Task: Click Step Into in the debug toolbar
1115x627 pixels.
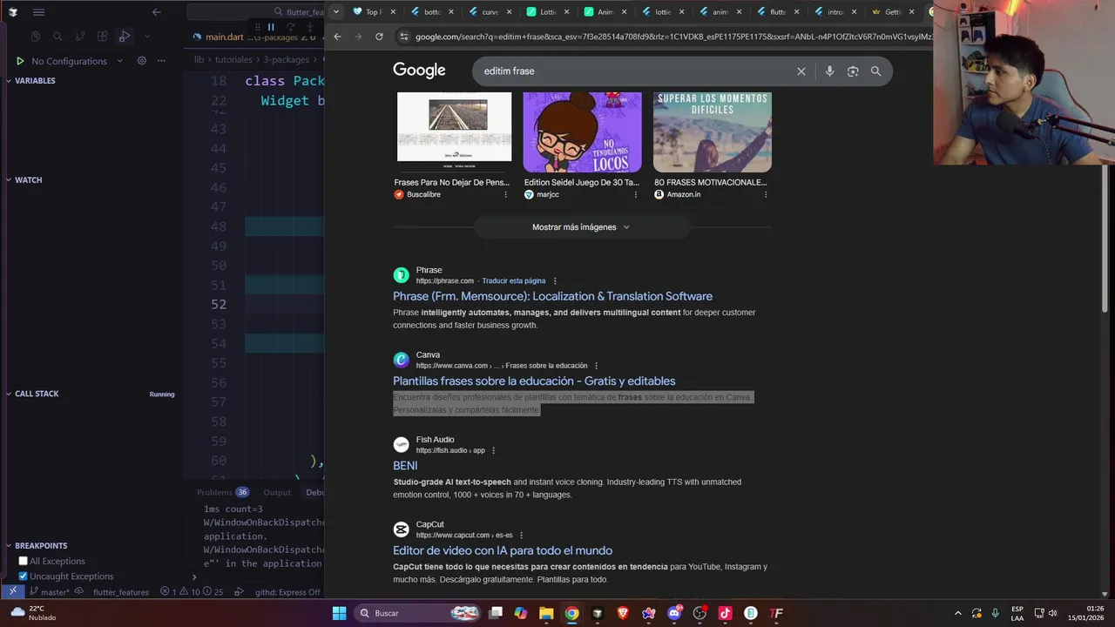Action: (x=309, y=27)
